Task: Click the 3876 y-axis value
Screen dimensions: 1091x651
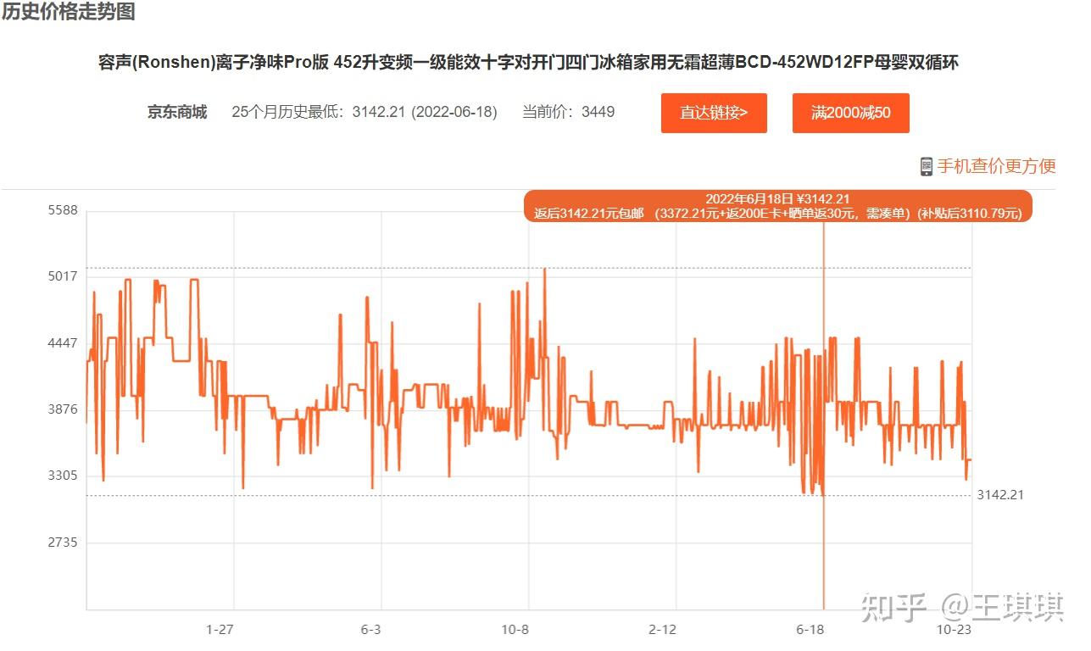Action: pos(63,409)
